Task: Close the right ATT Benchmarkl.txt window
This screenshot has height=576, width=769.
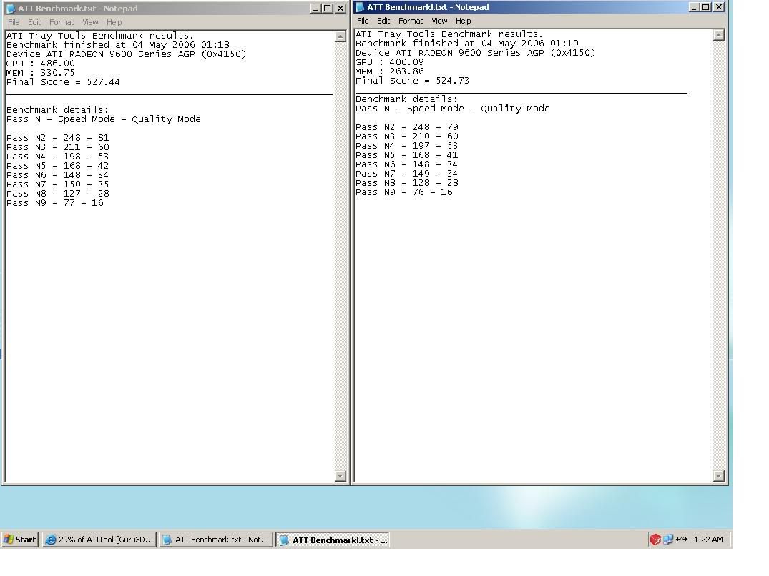Action: pyautogui.click(x=719, y=7)
